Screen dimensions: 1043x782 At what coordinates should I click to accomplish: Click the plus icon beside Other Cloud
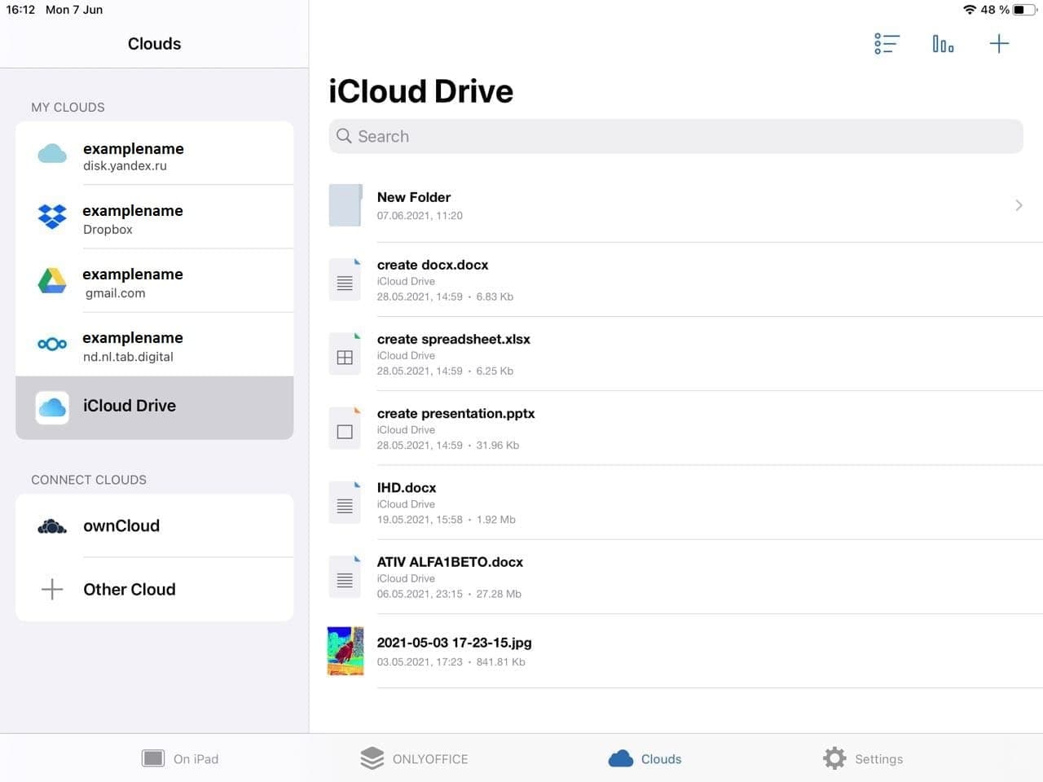(52, 589)
